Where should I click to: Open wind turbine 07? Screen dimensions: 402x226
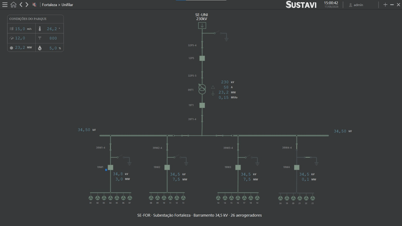pos(130,198)
